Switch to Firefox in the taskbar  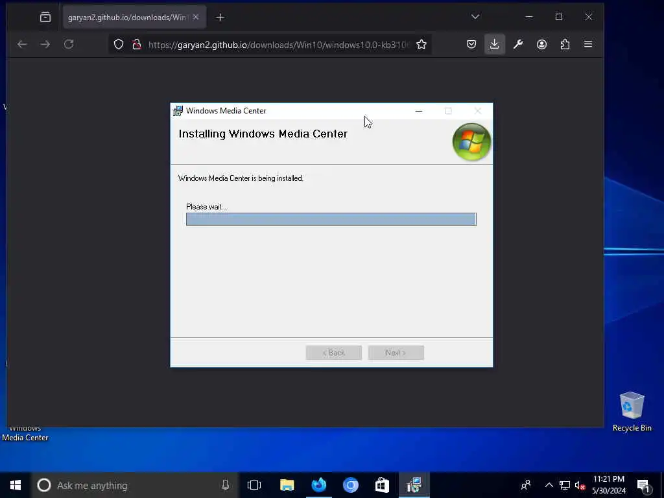coord(318,485)
